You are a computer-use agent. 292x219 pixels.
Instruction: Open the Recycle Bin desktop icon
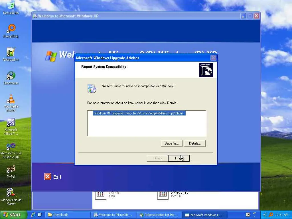click(11, 7)
